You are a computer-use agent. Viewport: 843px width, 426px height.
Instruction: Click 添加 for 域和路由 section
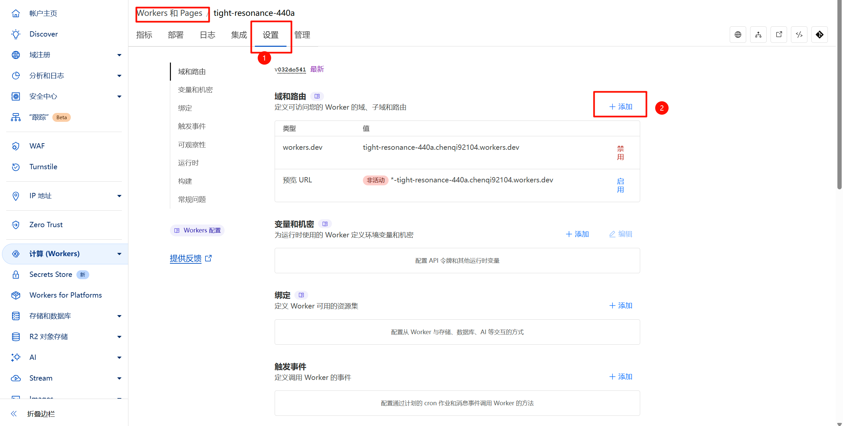pyautogui.click(x=621, y=107)
